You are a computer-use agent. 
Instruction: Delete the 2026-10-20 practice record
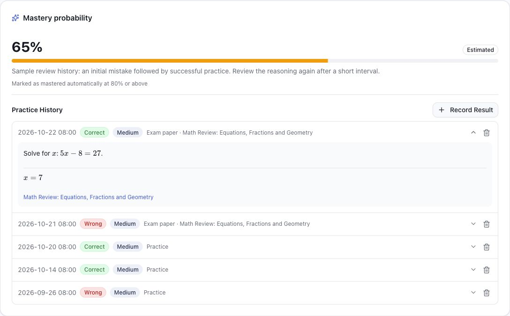[486, 247]
